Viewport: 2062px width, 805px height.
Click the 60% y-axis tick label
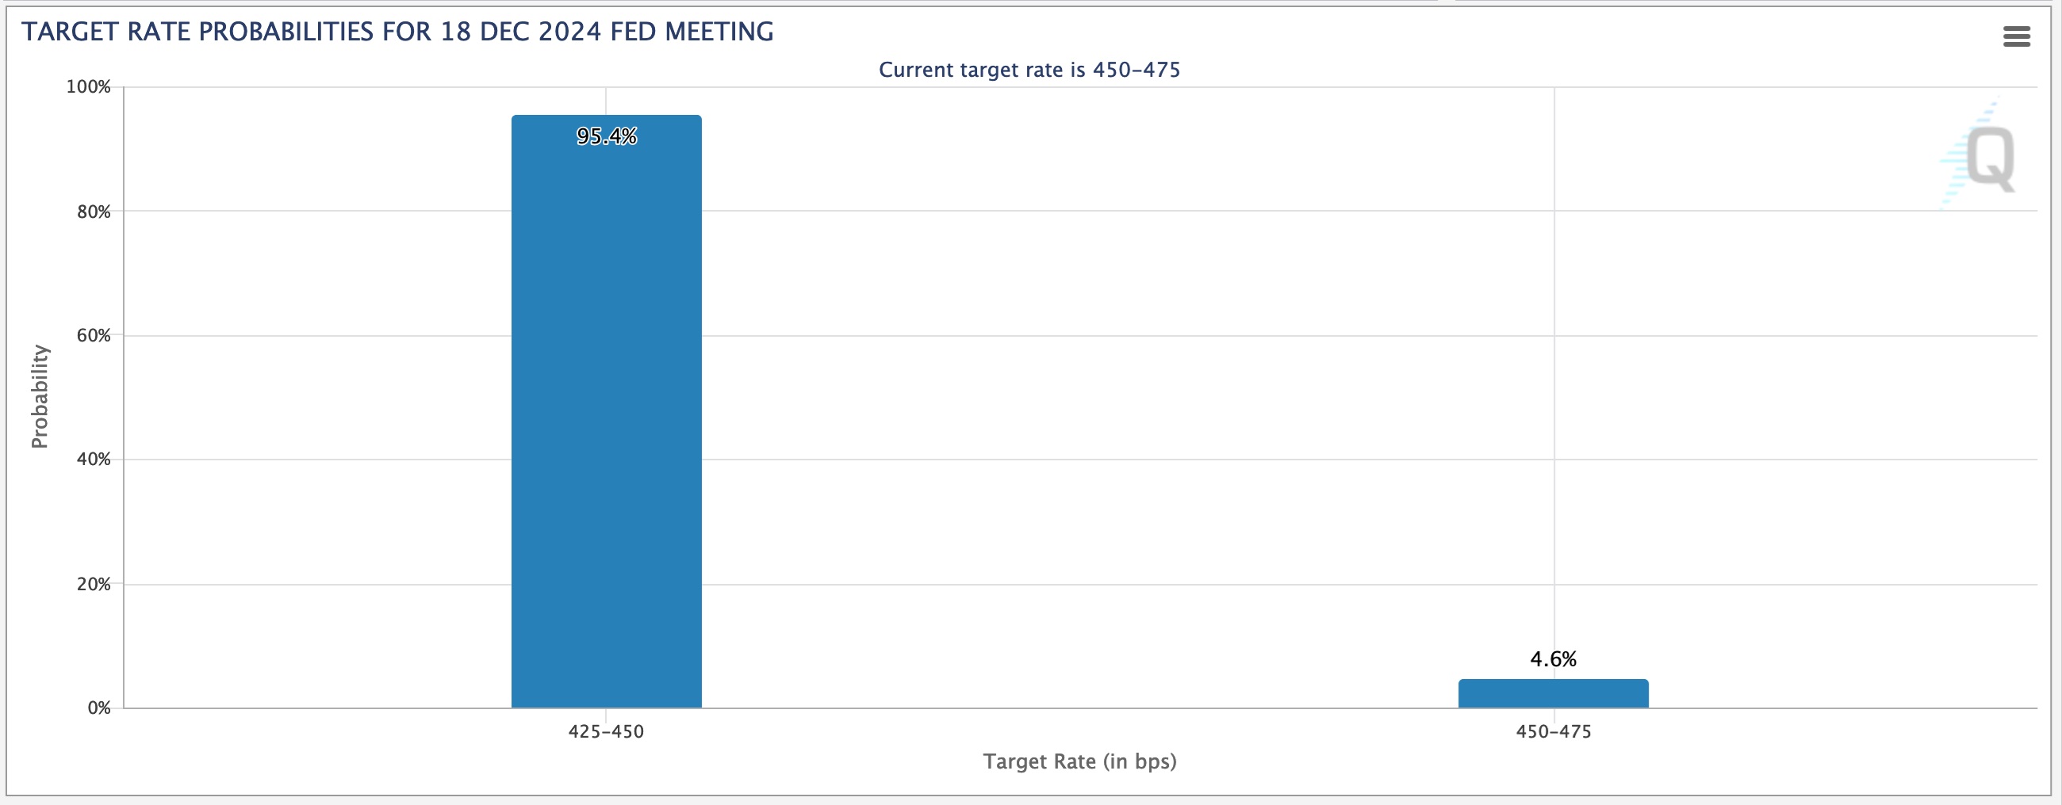click(x=94, y=336)
